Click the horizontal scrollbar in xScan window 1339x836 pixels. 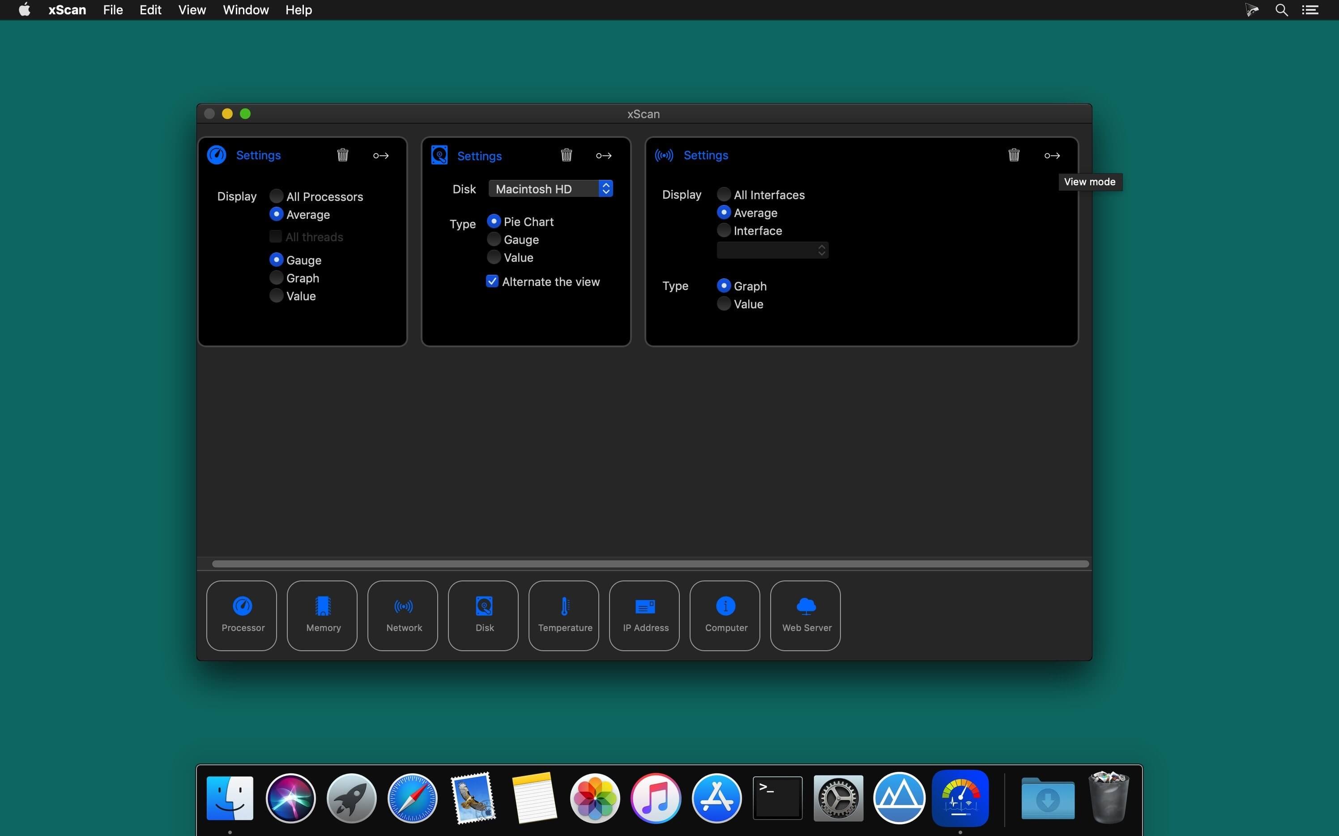(650, 563)
